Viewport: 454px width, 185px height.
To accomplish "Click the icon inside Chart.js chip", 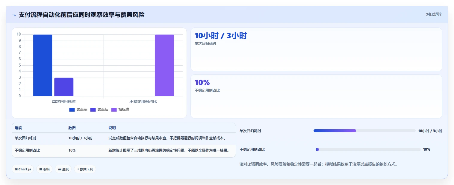I will tap(16, 169).
